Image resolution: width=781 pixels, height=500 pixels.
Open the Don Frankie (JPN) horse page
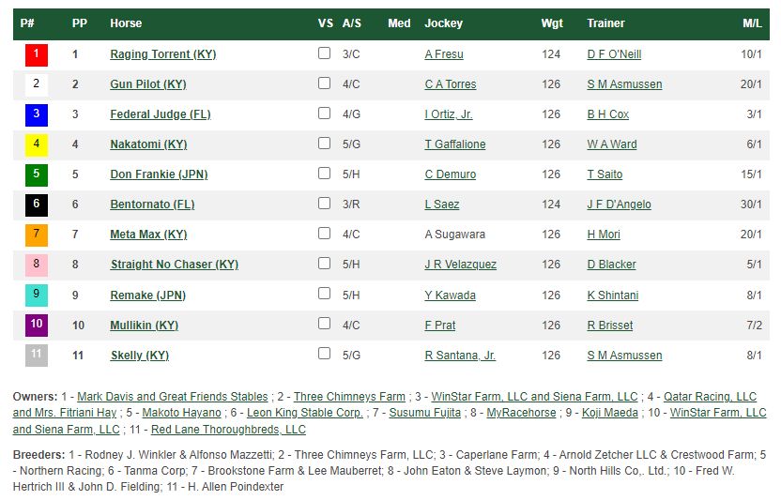click(159, 174)
